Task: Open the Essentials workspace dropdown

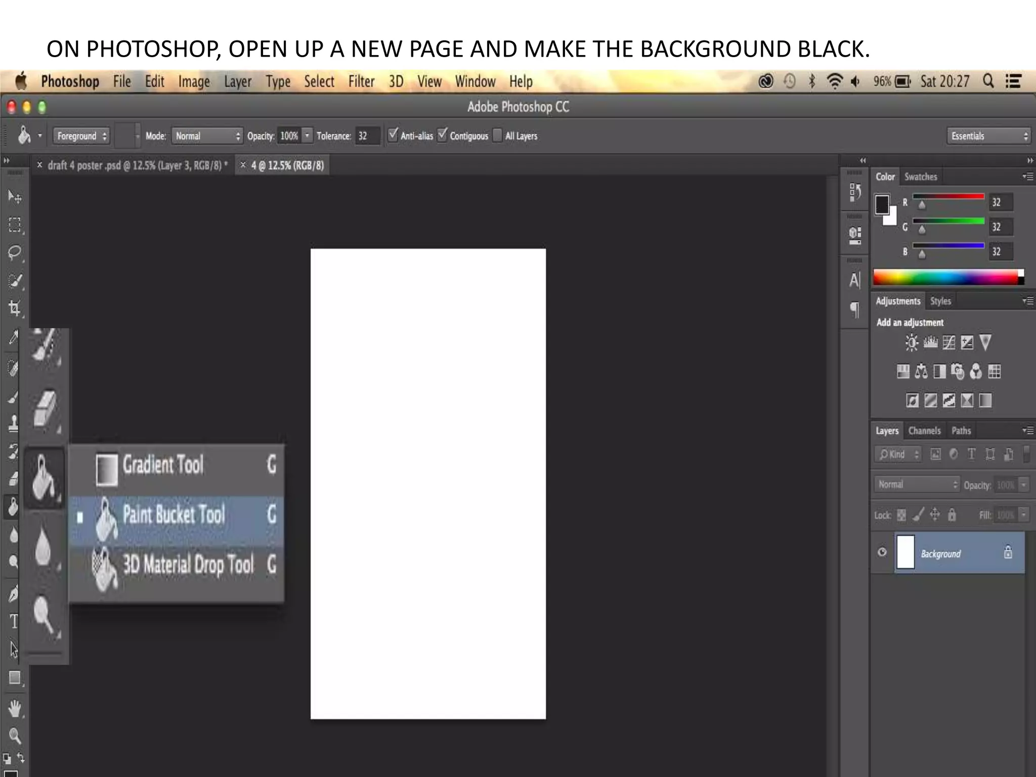Action: [988, 136]
